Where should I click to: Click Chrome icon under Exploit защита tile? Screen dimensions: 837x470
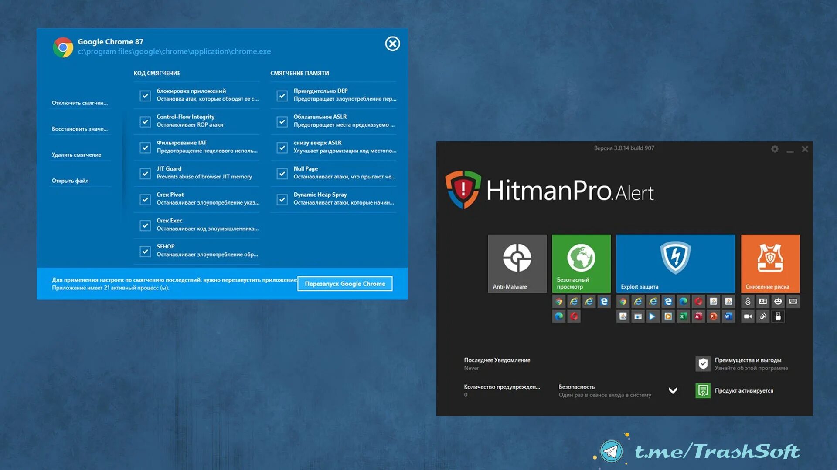(623, 301)
